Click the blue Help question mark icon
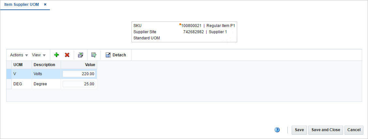Screen dimensions: 368x139 click(277, 130)
